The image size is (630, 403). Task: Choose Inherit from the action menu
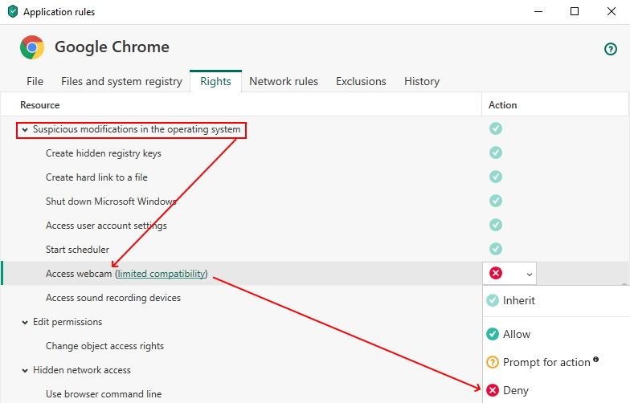click(556, 300)
